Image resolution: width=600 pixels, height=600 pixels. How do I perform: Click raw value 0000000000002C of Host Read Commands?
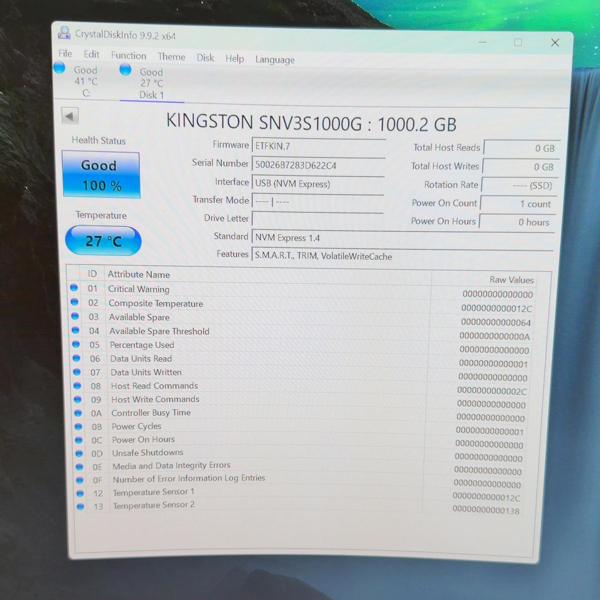(x=491, y=391)
